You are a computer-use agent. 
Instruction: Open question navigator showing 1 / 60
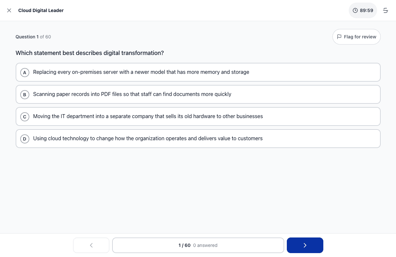coord(198,245)
